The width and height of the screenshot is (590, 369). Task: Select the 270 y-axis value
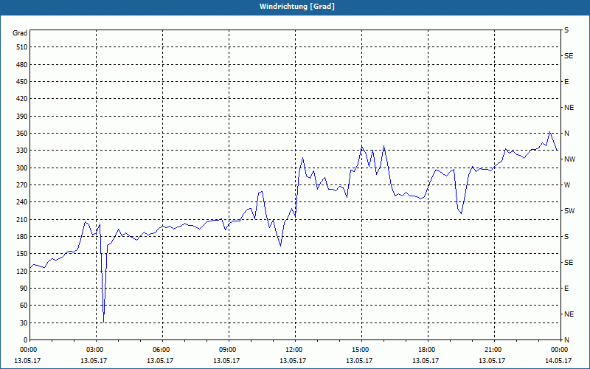click(x=22, y=185)
